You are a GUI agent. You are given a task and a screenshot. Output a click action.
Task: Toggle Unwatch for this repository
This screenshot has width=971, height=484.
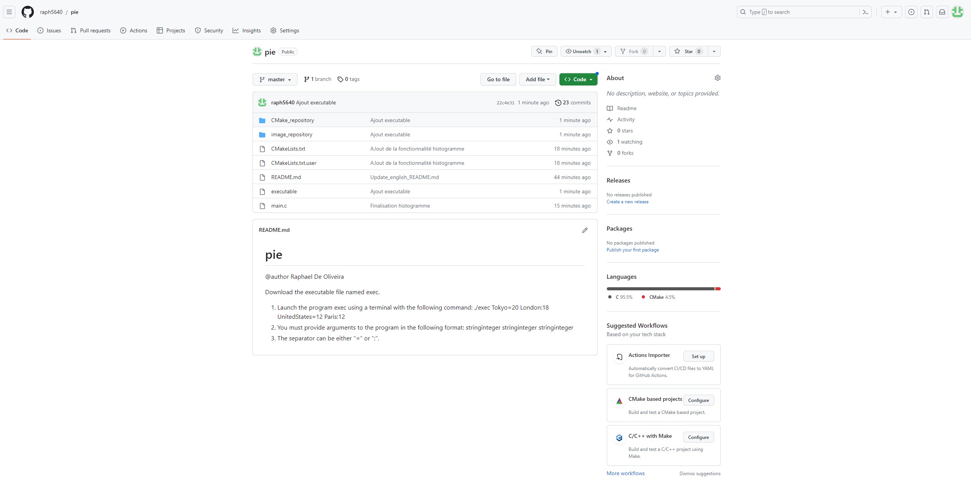581,51
